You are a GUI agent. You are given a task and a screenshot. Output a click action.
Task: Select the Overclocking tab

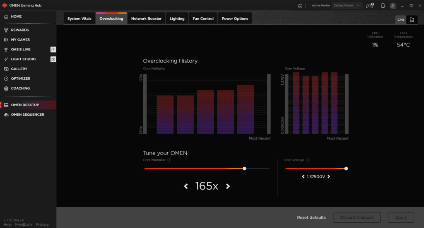pos(111,19)
